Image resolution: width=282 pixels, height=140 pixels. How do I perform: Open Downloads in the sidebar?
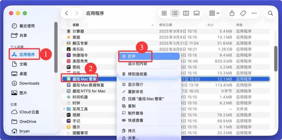[x=25, y=83]
